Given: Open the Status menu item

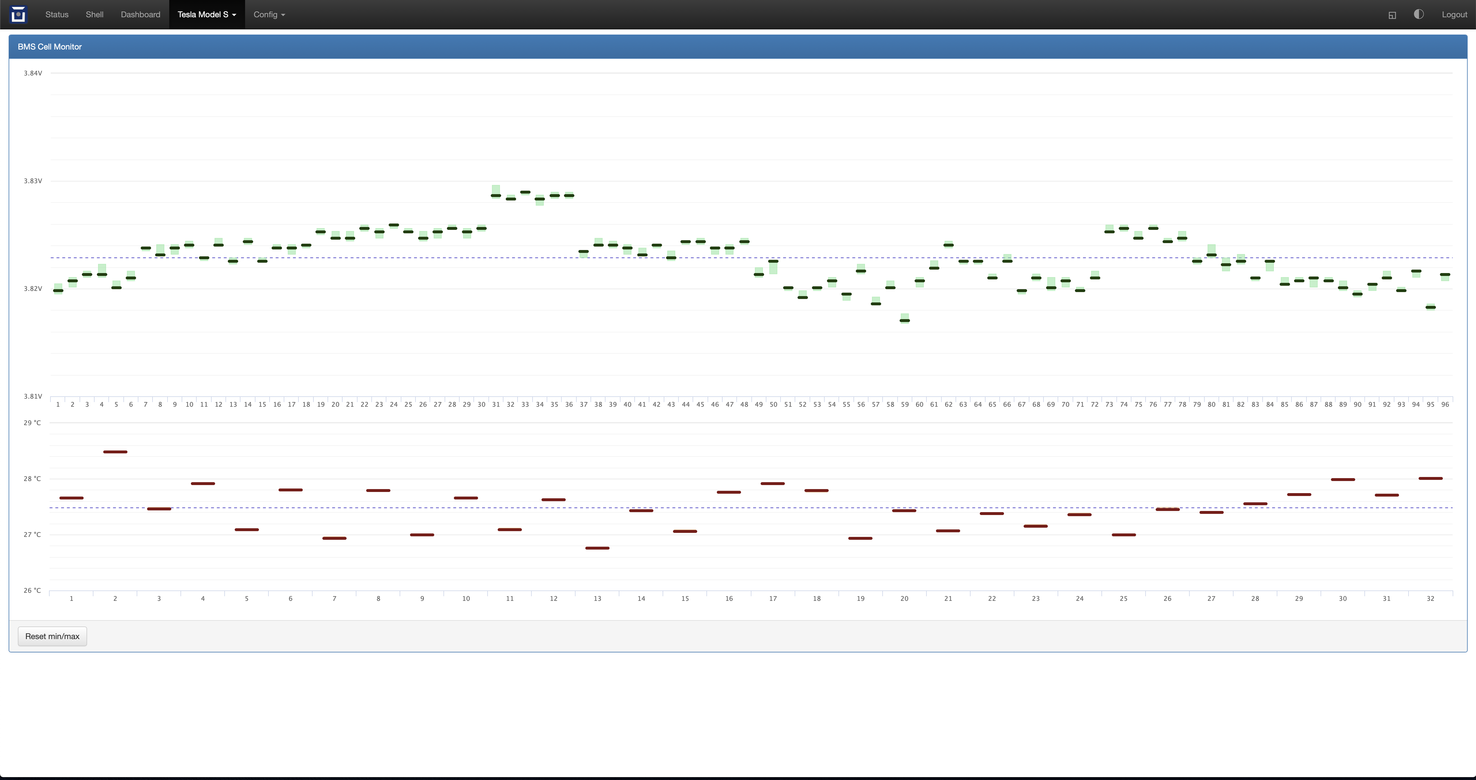Looking at the screenshot, I should point(57,14).
